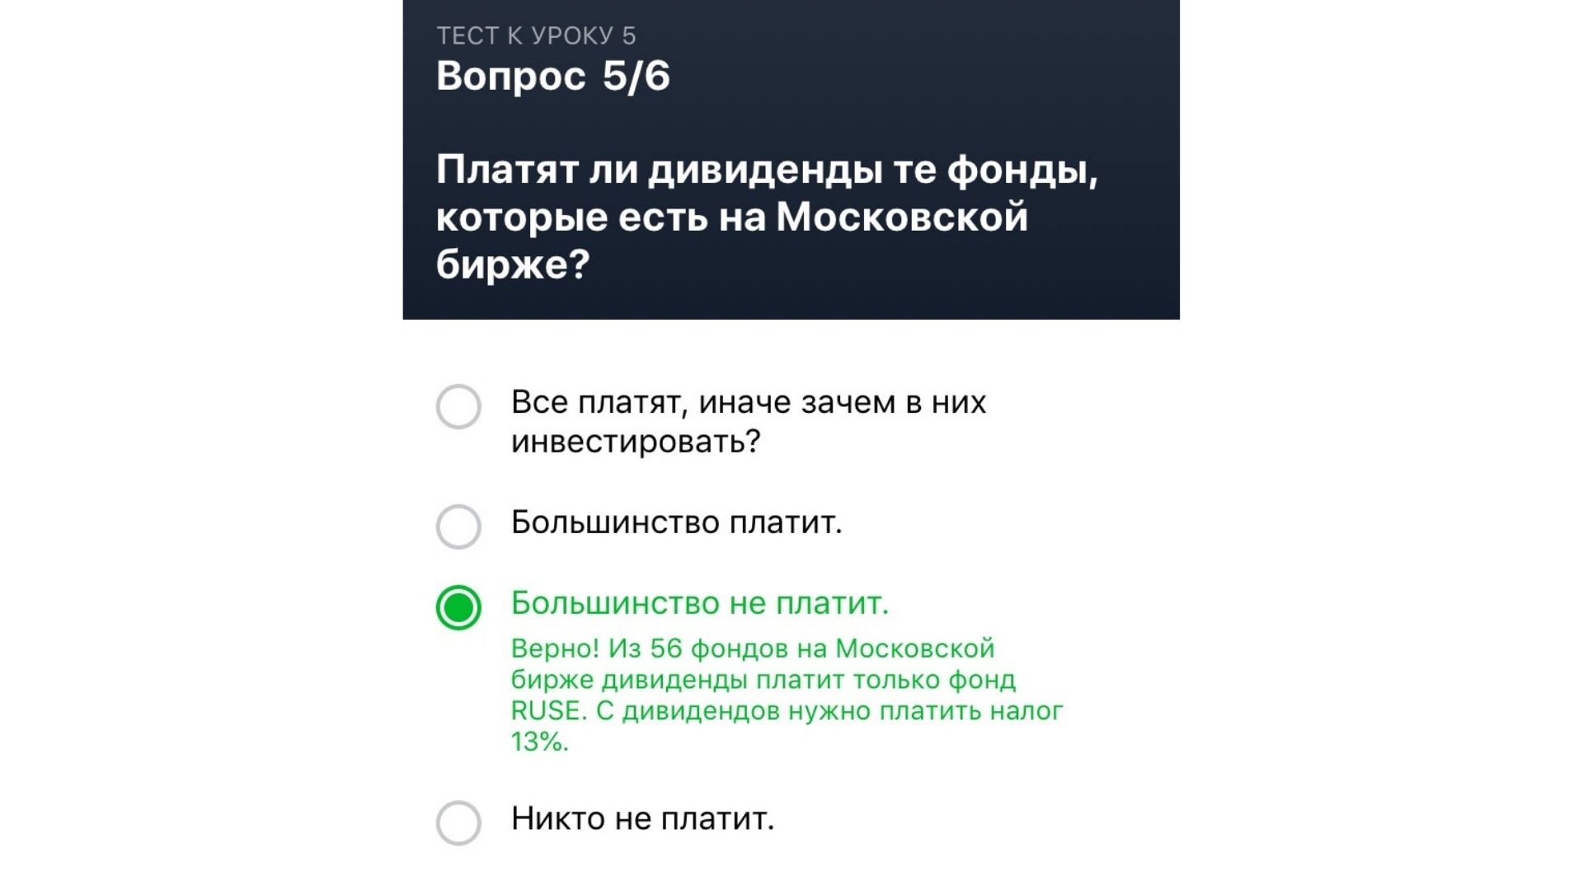The image size is (1583, 890).
Task: Click 'Большинство платит' answer option
Action: [460, 524]
